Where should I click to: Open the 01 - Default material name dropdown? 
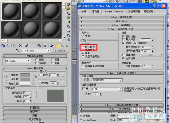tap(49, 51)
